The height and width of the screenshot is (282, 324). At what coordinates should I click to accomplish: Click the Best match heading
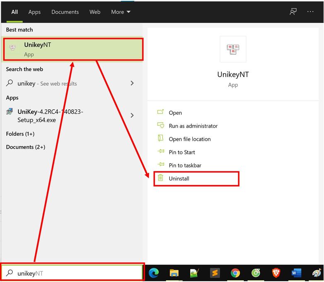(19, 30)
